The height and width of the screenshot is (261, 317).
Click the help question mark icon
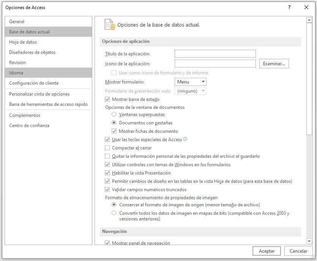[289, 7]
